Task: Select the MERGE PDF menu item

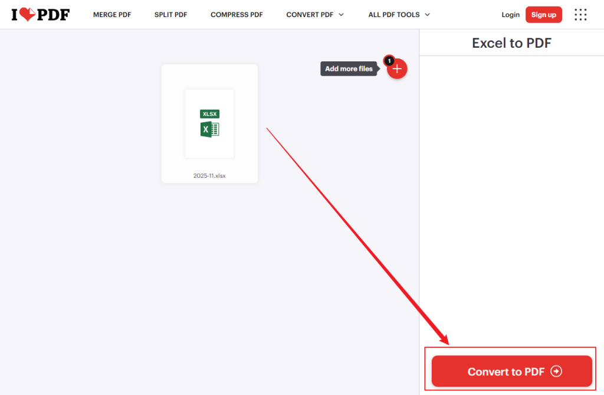Action: click(112, 14)
